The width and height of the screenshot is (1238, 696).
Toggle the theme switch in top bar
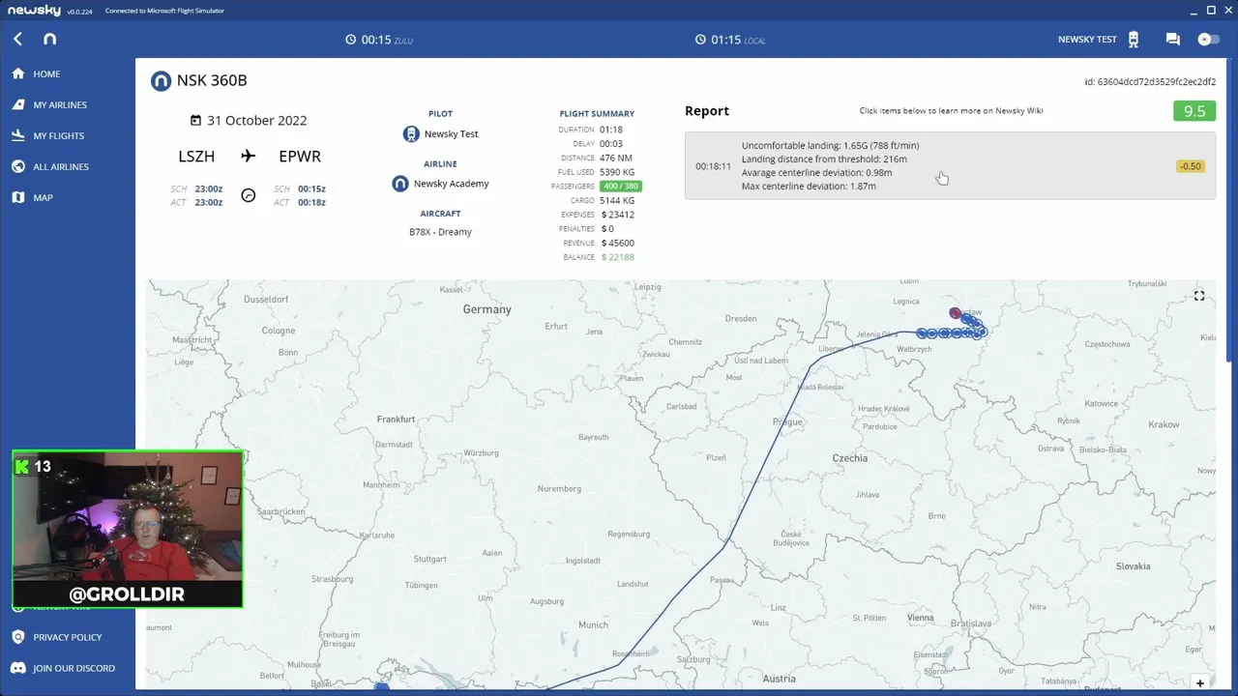[1208, 40]
